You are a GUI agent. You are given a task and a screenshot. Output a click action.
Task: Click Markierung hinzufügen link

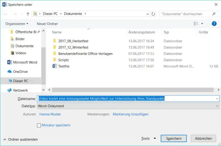tap(130, 114)
